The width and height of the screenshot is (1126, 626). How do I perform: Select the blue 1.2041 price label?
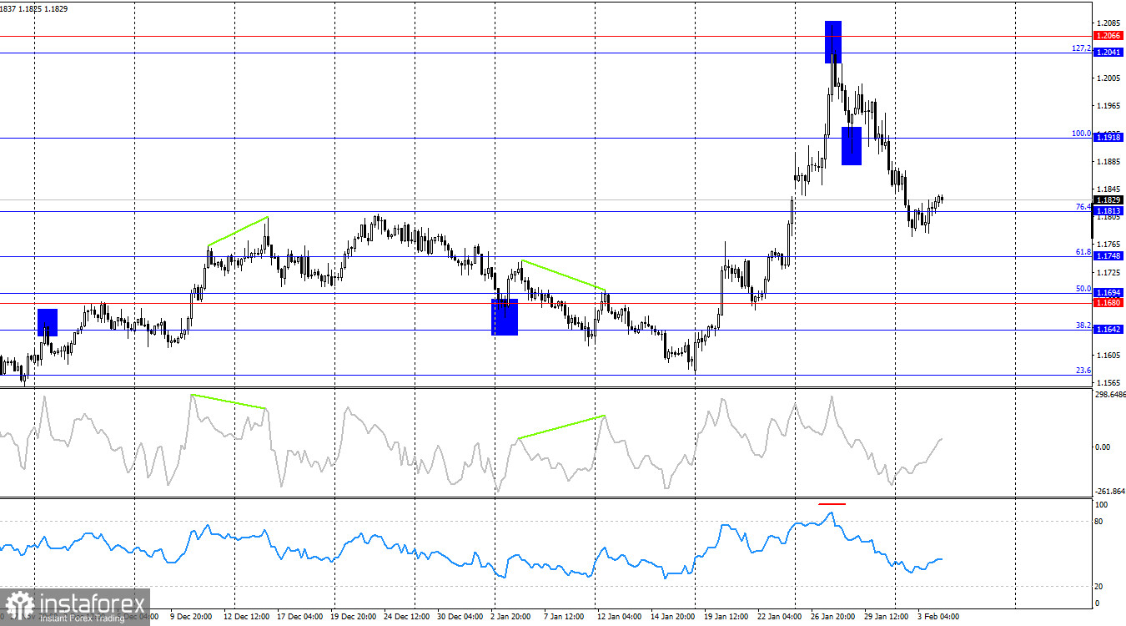pos(1108,53)
